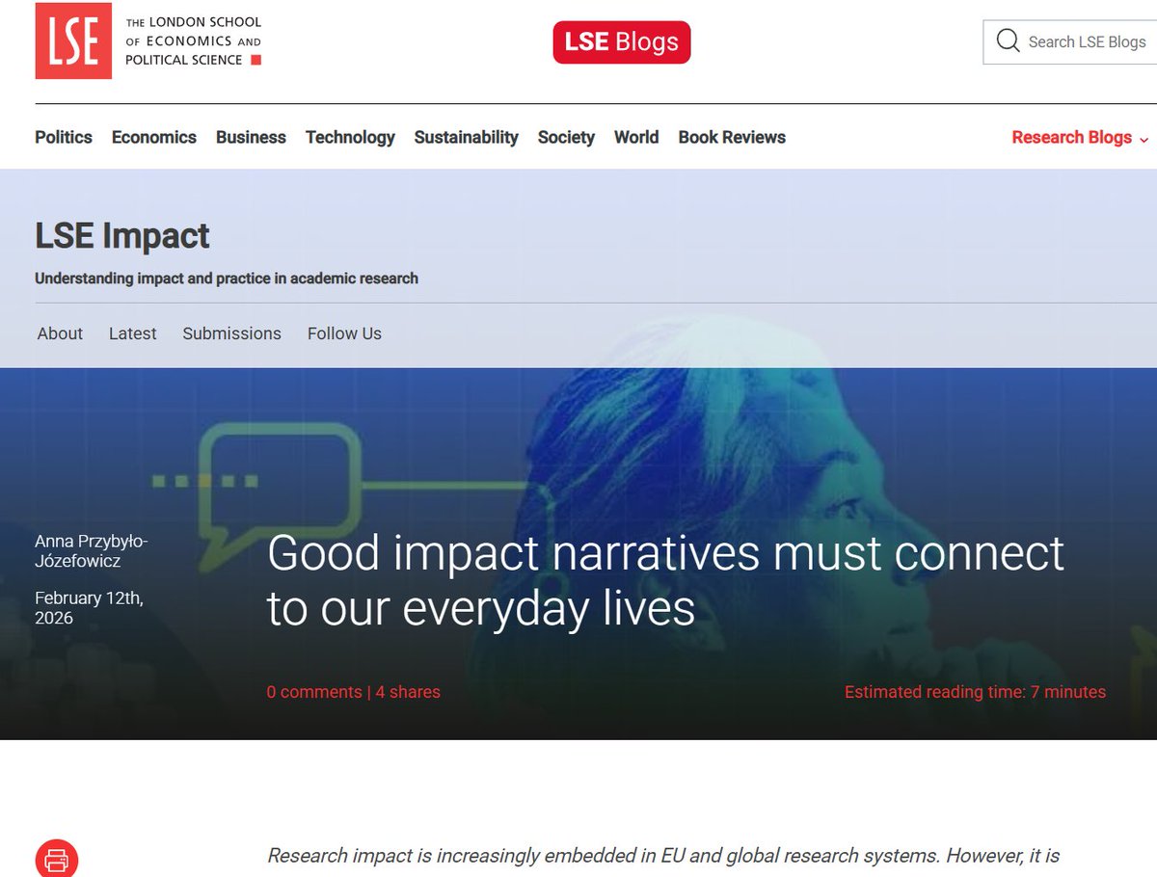The image size is (1157, 877).
Task: Click the Understanding impact and practice tagline
Action: [227, 278]
